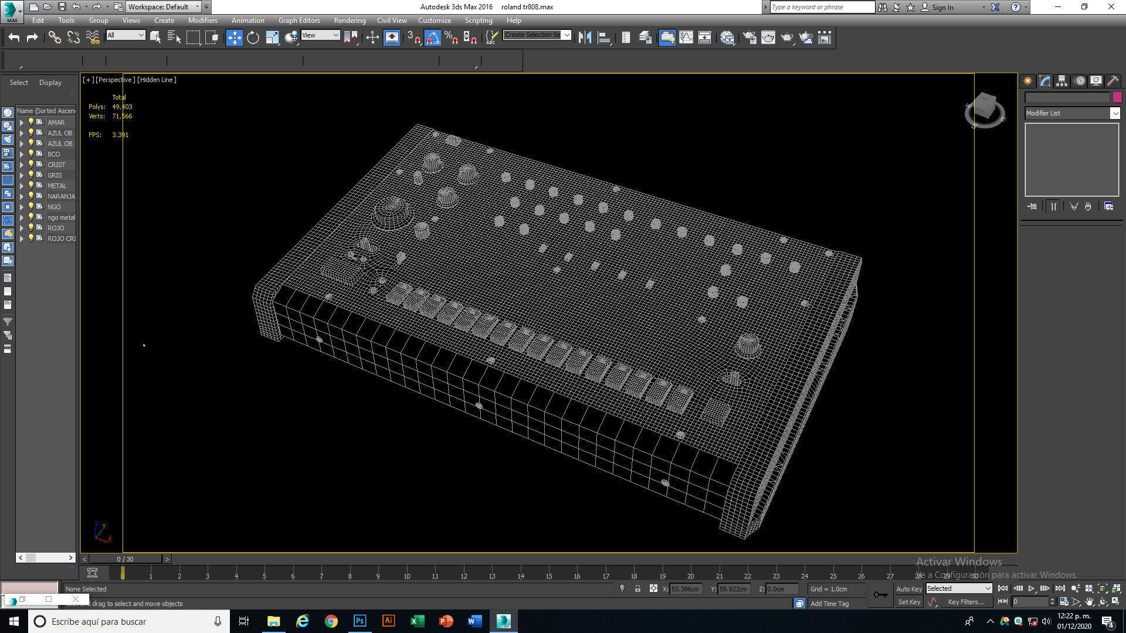Open the Rendering menu

point(350,21)
